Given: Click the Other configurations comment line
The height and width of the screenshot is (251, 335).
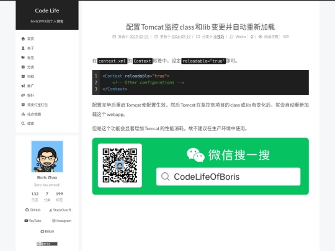Looking at the screenshot, I should (148, 82).
